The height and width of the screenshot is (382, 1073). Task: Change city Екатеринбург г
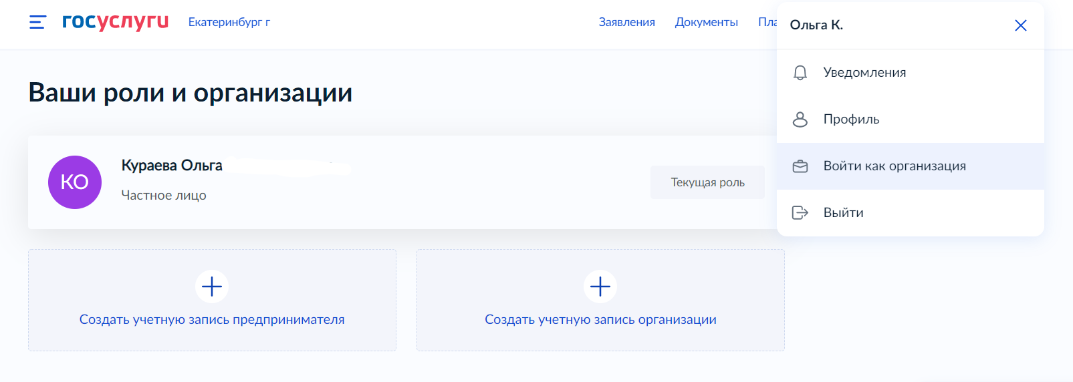click(229, 22)
